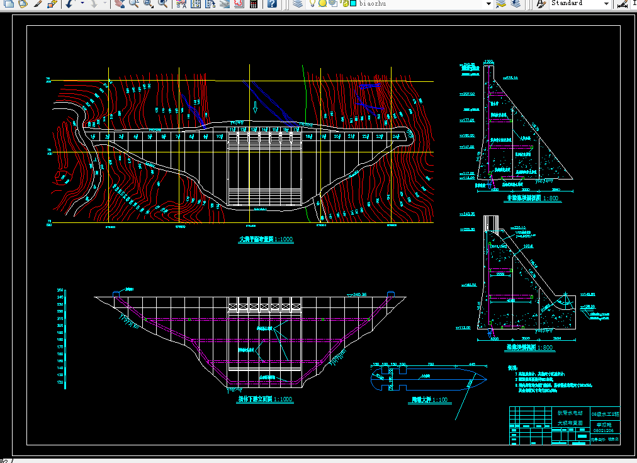Open the Dimension Style manager icon
Image resolution: width=637 pixels, height=463 pixels.
(x=622, y=4)
